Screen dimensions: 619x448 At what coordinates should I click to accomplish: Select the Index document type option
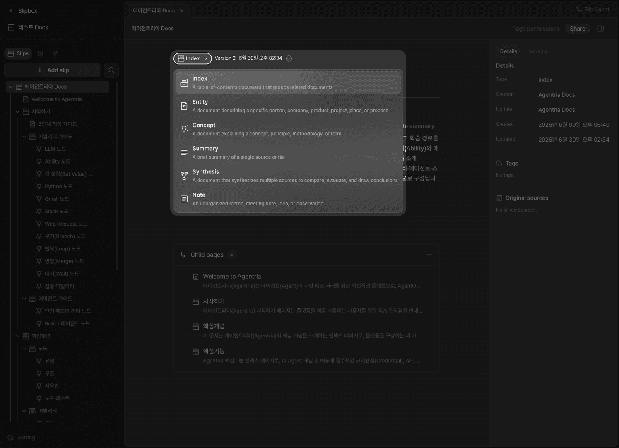[288, 82]
